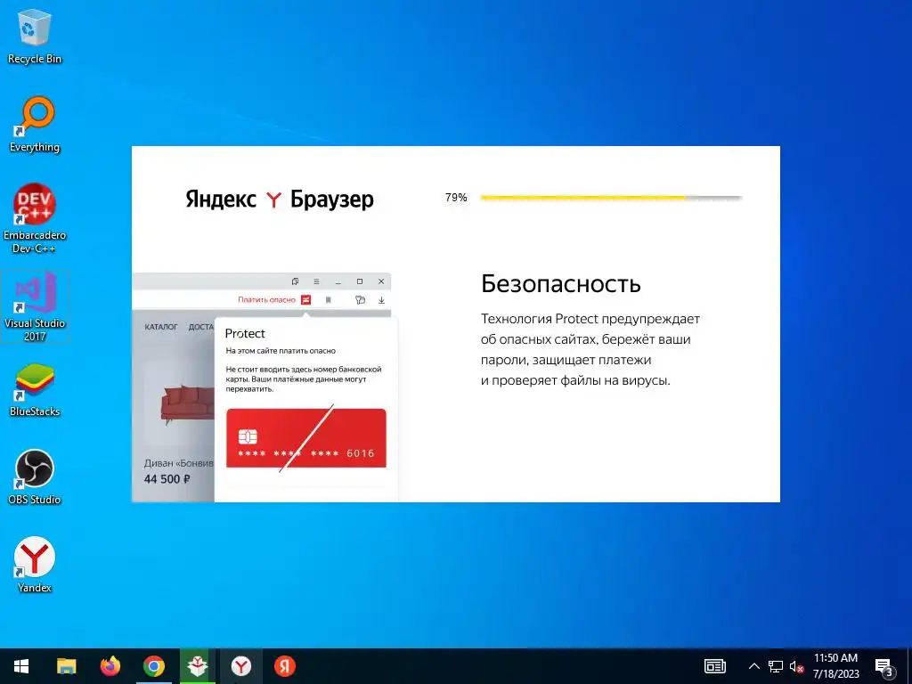Screen dimensions: 912x684
Task: Launch the Everything search shortcut
Action: pyautogui.click(x=35, y=125)
